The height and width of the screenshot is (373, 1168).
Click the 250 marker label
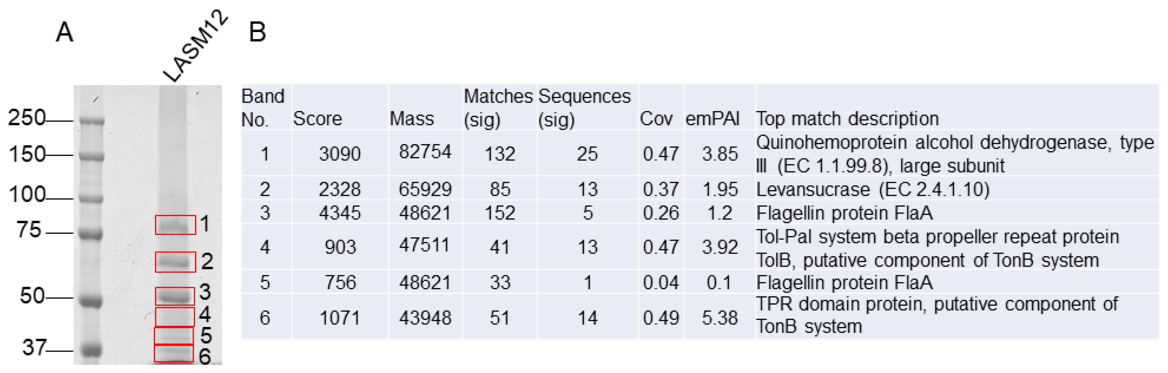[x=27, y=118]
